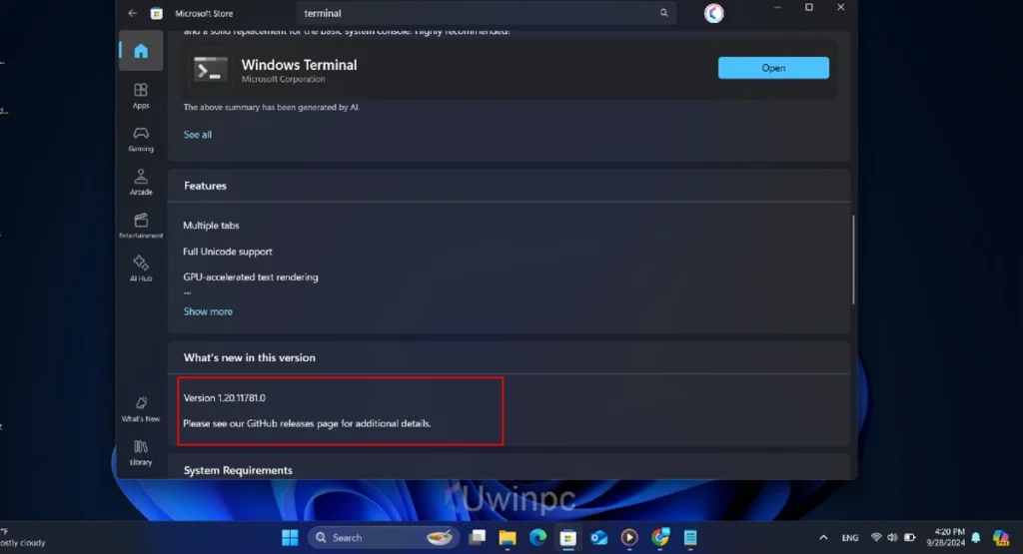The height and width of the screenshot is (554, 1023).
Task: Click What's new in this version heading
Action: 249,357
